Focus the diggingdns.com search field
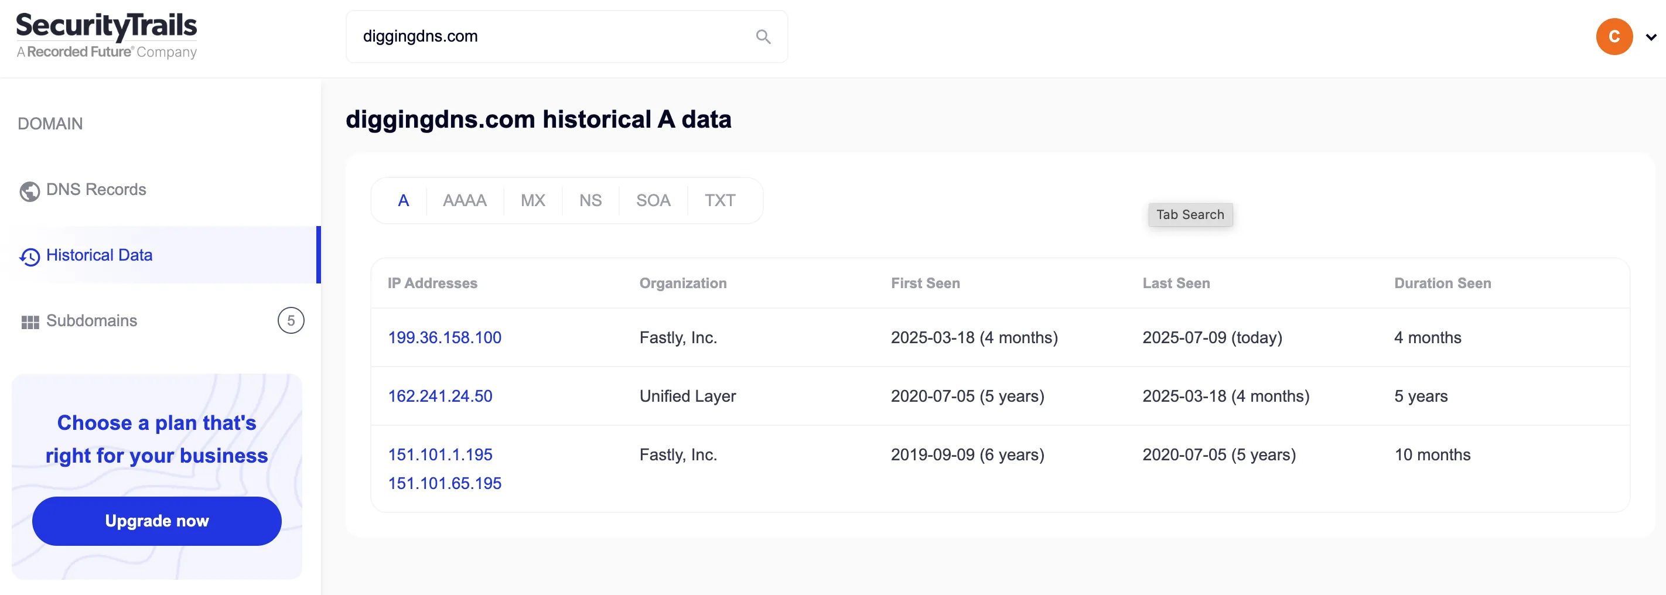The width and height of the screenshot is (1666, 595). pyautogui.click(x=549, y=37)
